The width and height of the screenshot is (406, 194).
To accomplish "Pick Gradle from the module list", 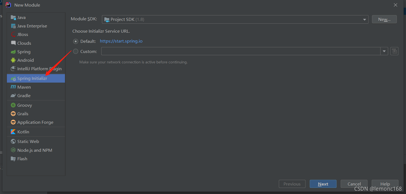I will (36, 96).
